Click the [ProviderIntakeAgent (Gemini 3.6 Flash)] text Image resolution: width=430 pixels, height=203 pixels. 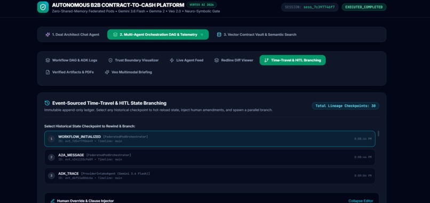coord(115,173)
